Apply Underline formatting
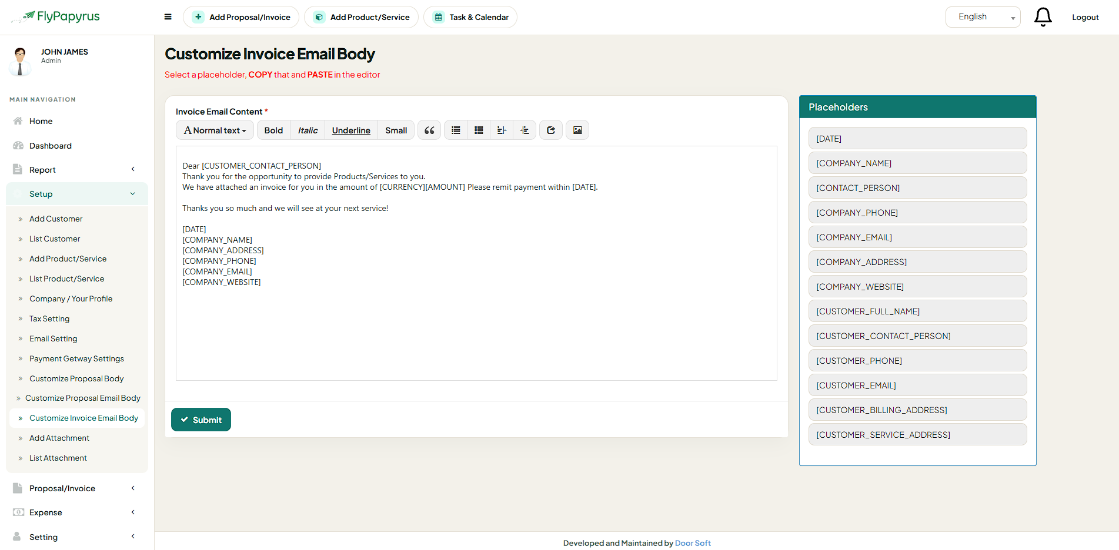This screenshot has width=1119, height=550. (351, 130)
